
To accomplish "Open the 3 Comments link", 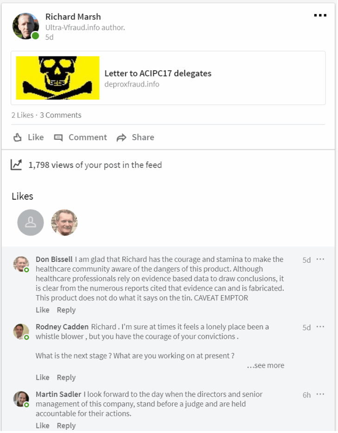I will [61, 115].
